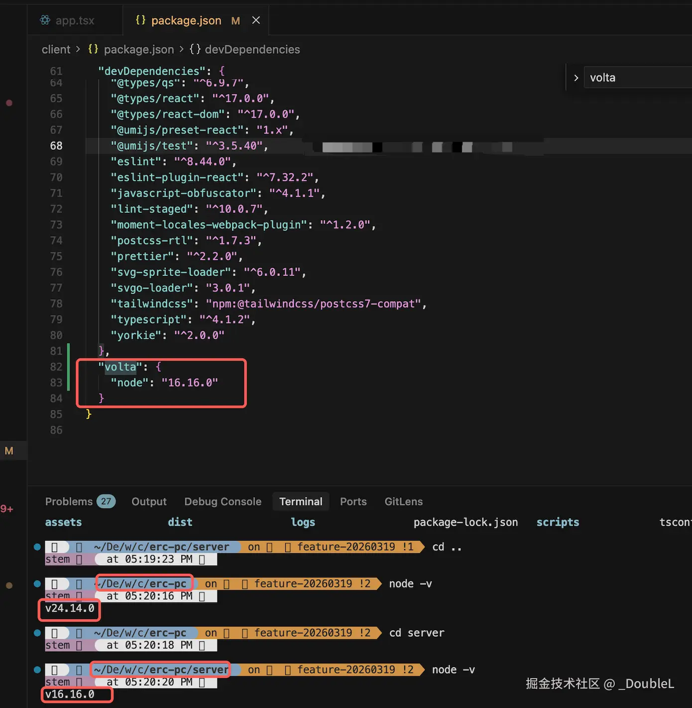Switch to the app.tsx tab
Image resolution: width=692 pixels, height=708 pixels.
75,20
